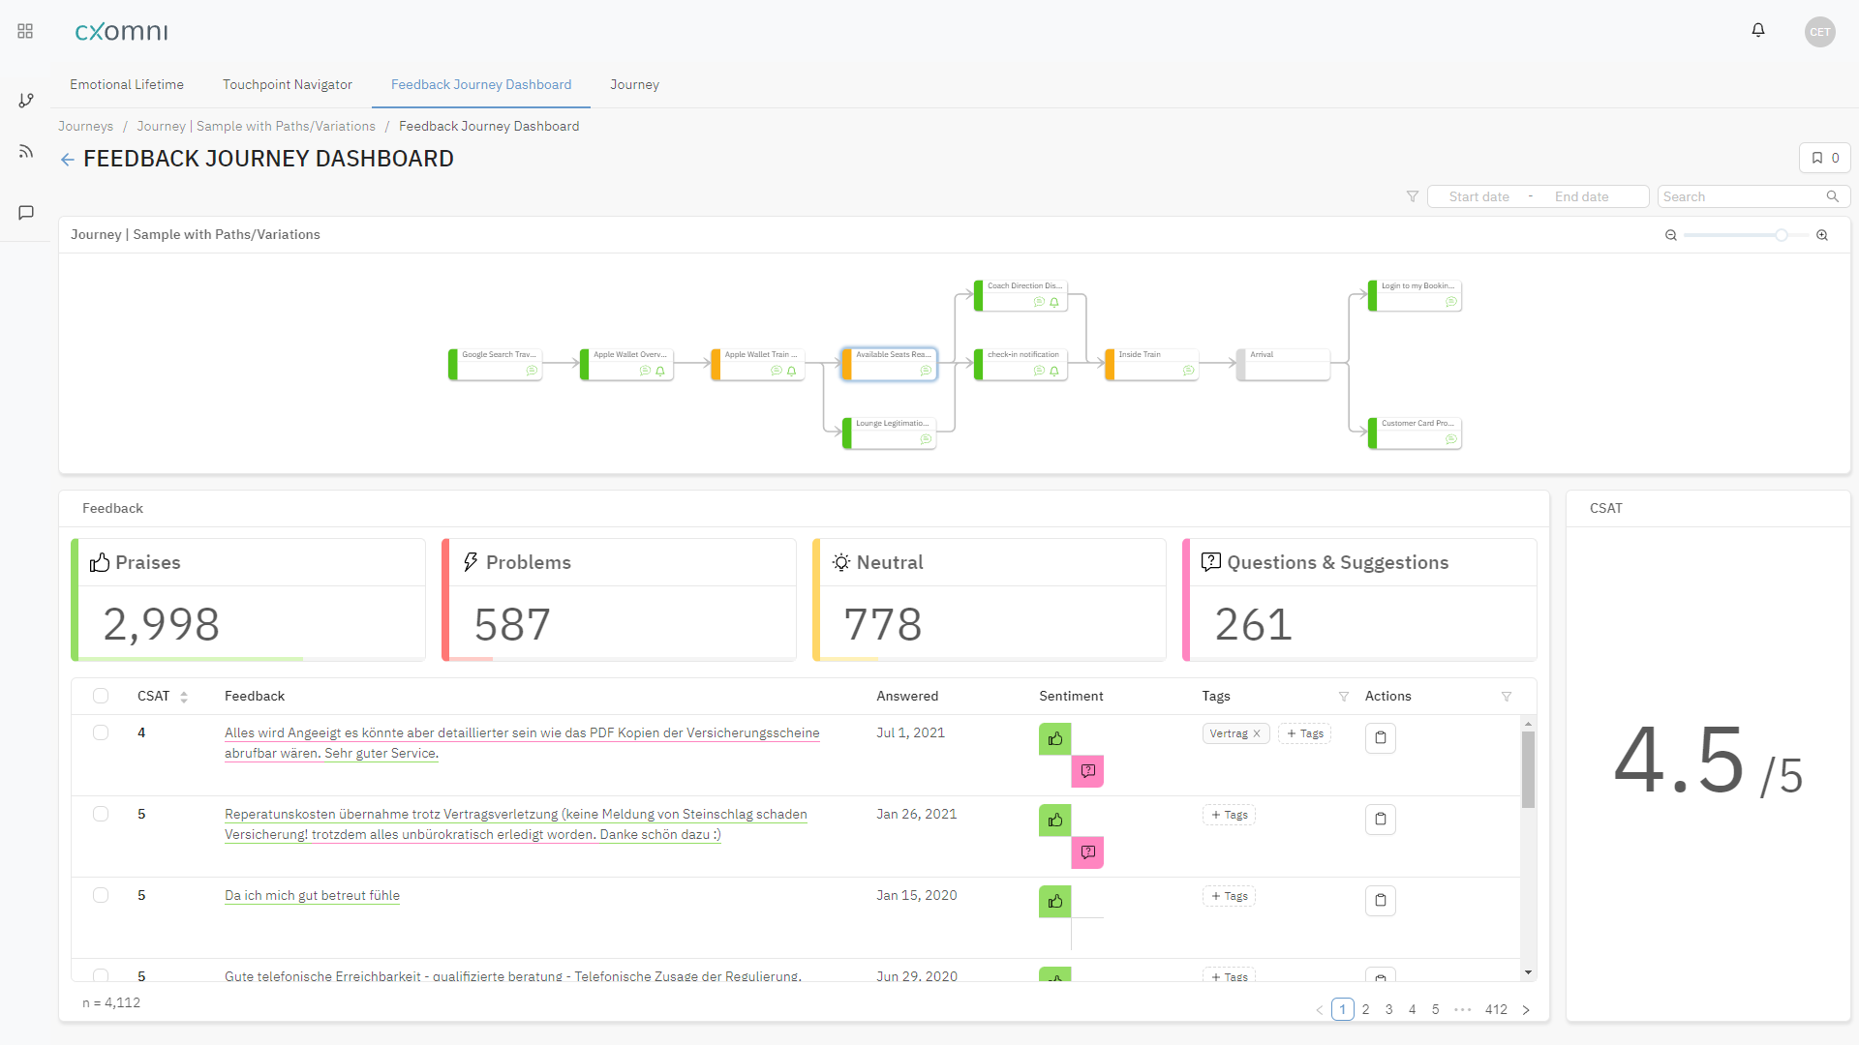Image resolution: width=1859 pixels, height=1045 pixels.
Task: Switch to the Emotional Lifetime tab
Action: (x=127, y=84)
